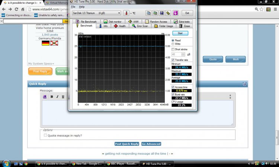279x167 pixels.
Task: Open the Windows Start orb
Action: [x=6, y=163]
